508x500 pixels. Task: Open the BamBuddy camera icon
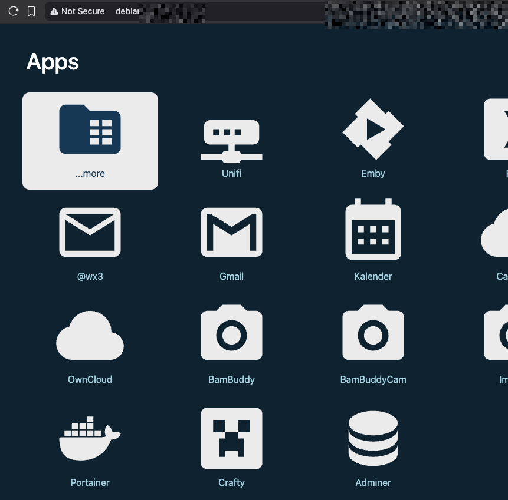(231, 332)
